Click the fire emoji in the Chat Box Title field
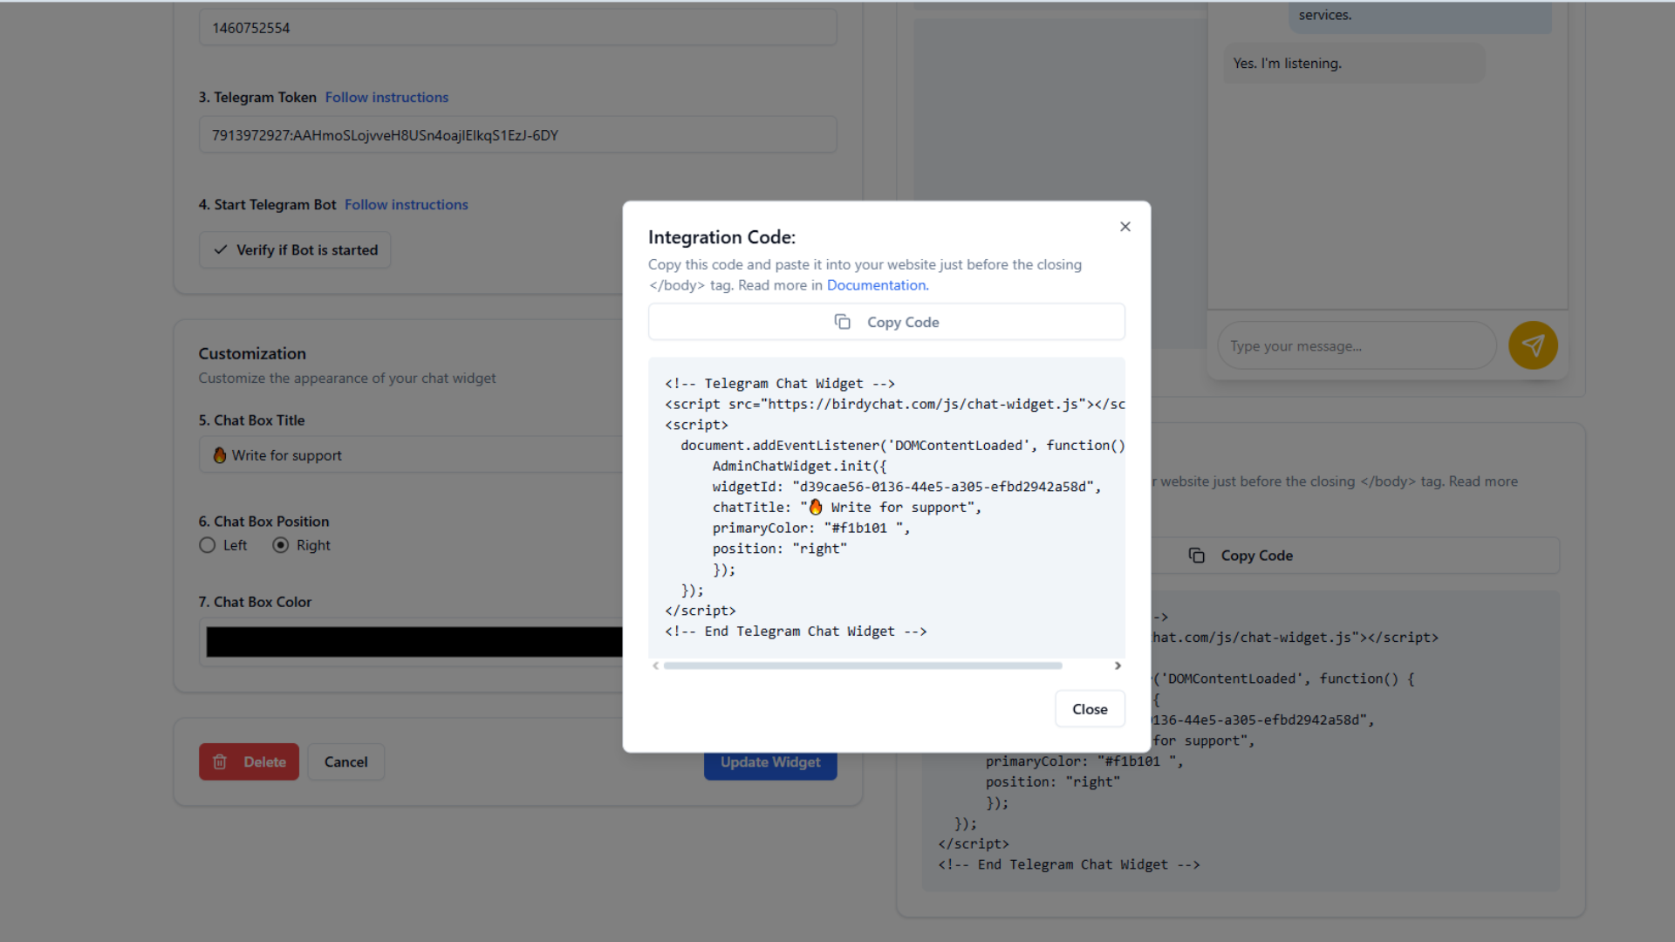This screenshot has width=1675, height=942. pos(218,454)
